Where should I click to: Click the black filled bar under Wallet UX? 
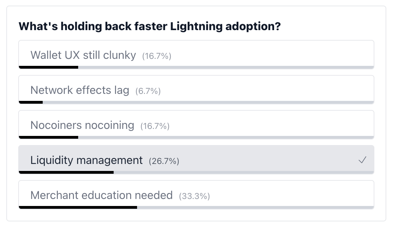coord(48,67)
